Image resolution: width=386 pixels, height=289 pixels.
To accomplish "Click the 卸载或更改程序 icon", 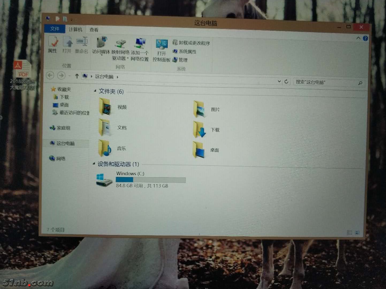I will pyautogui.click(x=192, y=43).
